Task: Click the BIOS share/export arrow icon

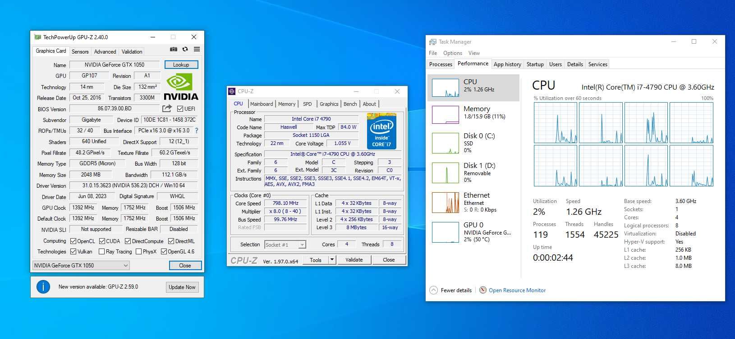Action: 167,108
